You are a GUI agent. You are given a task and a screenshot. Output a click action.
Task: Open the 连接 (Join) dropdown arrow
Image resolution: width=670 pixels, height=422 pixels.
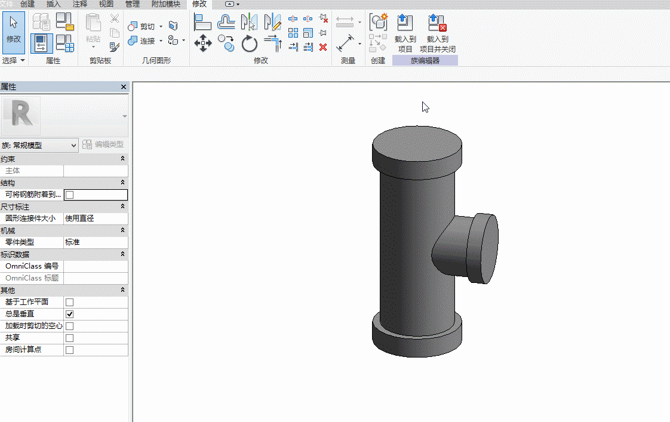(161, 41)
